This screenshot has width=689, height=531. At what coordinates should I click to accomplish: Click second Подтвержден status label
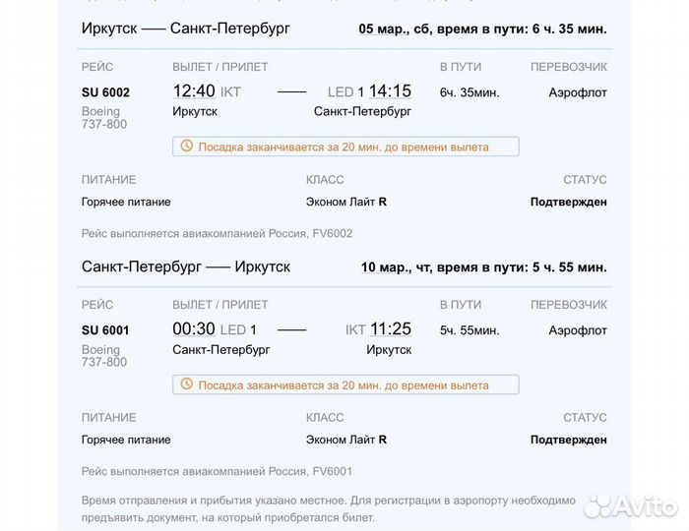569,440
